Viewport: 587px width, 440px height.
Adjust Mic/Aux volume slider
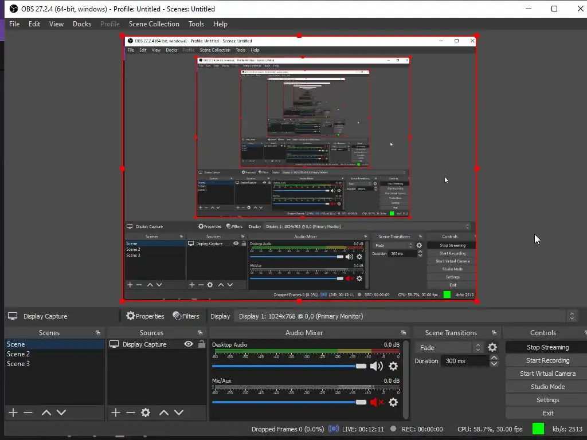click(289, 402)
